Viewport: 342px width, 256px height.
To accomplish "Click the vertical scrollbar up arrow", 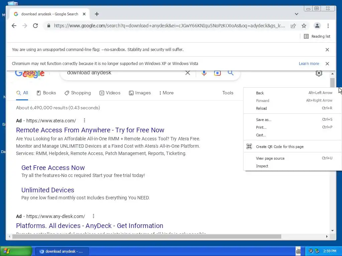I will (x=332, y=74).
